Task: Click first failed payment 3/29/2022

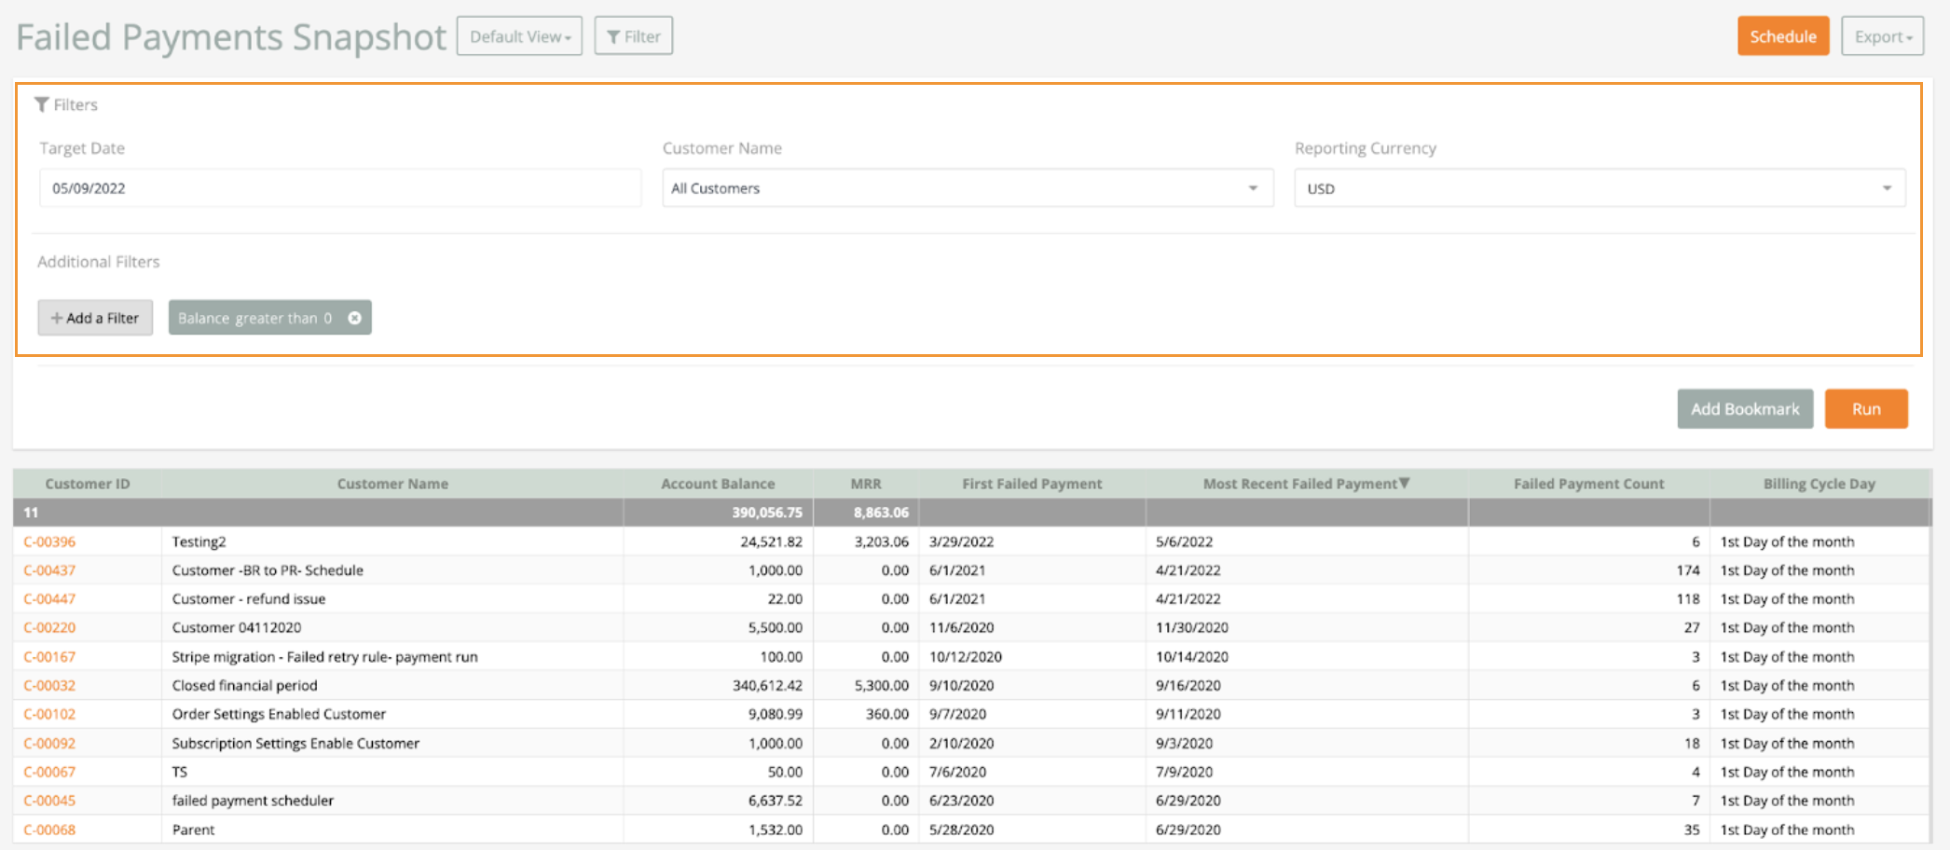Action: [961, 542]
